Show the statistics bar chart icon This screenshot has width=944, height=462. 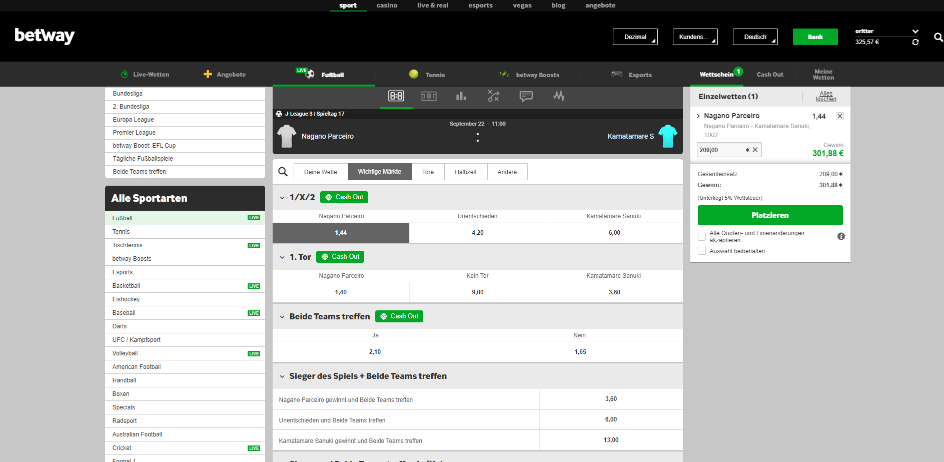point(461,96)
